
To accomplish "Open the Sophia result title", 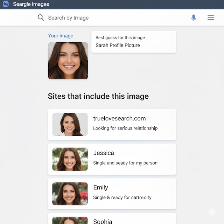I will (103, 221).
